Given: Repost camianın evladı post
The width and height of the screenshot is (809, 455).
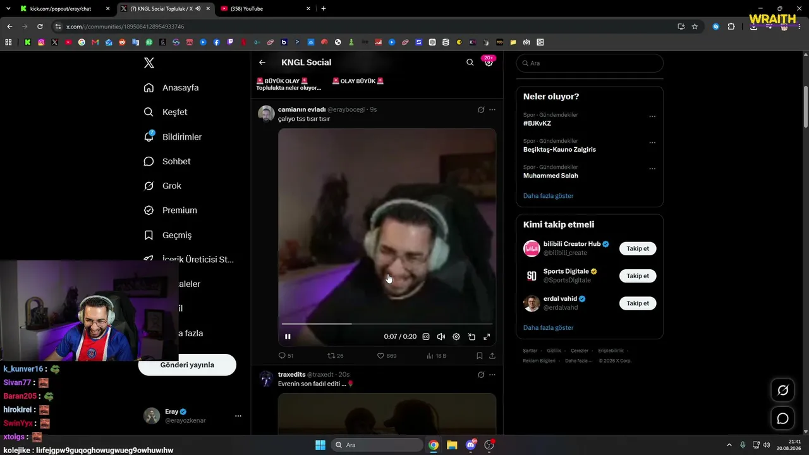Looking at the screenshot, I should (x=335, y=356).
